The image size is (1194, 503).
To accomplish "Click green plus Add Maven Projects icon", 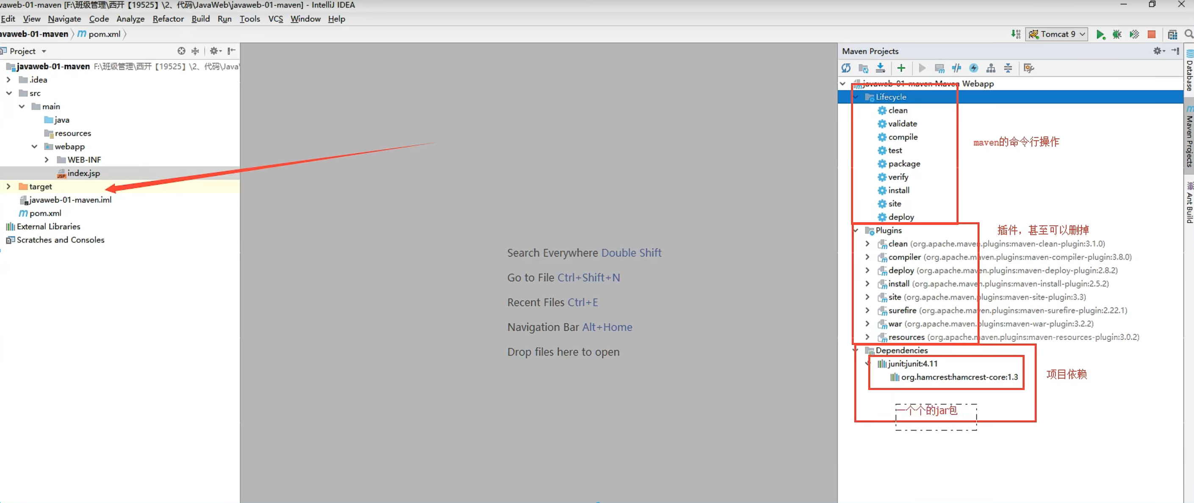I will (x=901, y=68).
